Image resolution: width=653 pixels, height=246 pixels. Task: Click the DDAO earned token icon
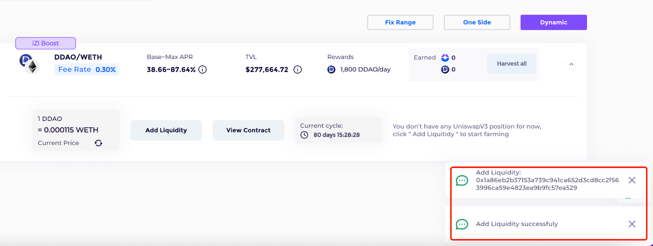(x=445, y=70)
